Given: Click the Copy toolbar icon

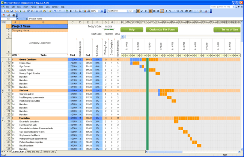Looking at the screenshot, I should click(41, 11).
